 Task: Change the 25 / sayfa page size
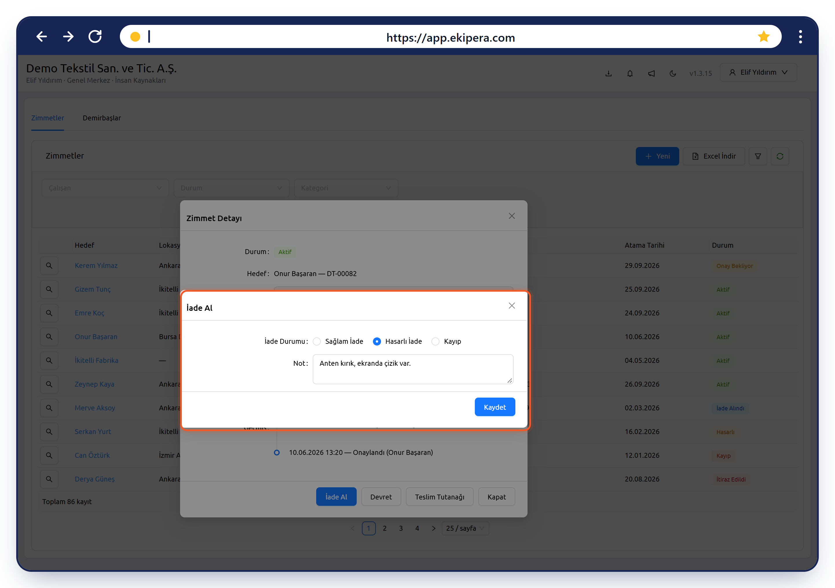point(465,528)
